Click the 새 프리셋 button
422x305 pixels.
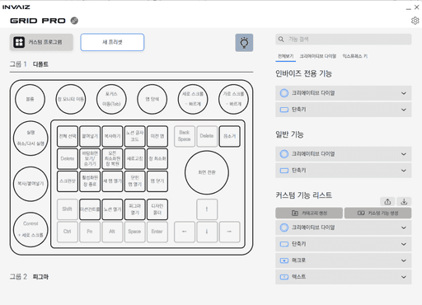[x=112, y=42]
